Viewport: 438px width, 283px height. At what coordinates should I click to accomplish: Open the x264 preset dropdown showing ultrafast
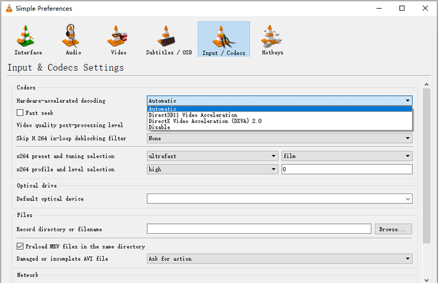[x=212, y=156]
